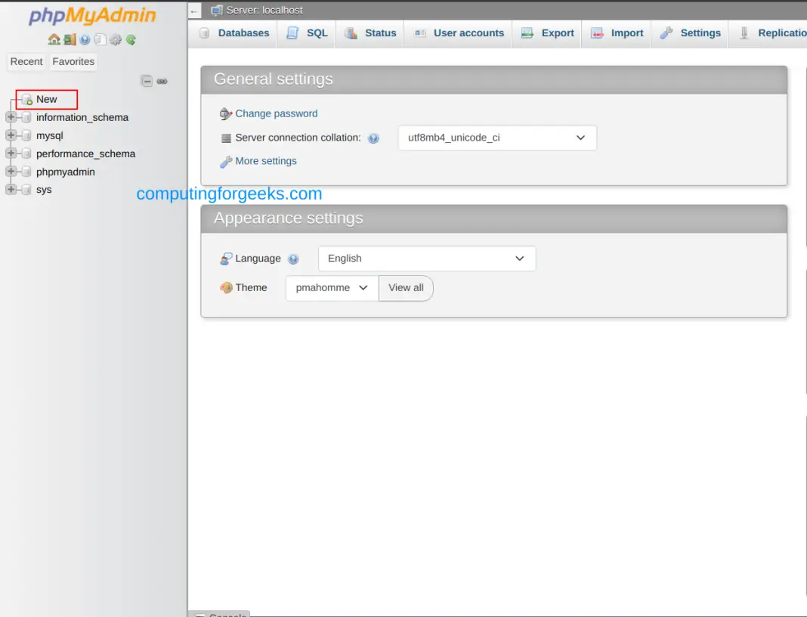Open the Theme dropdown showing pmahomme
Image resolution: width=807 pixels, height=617 pixels.
(331, 287)
